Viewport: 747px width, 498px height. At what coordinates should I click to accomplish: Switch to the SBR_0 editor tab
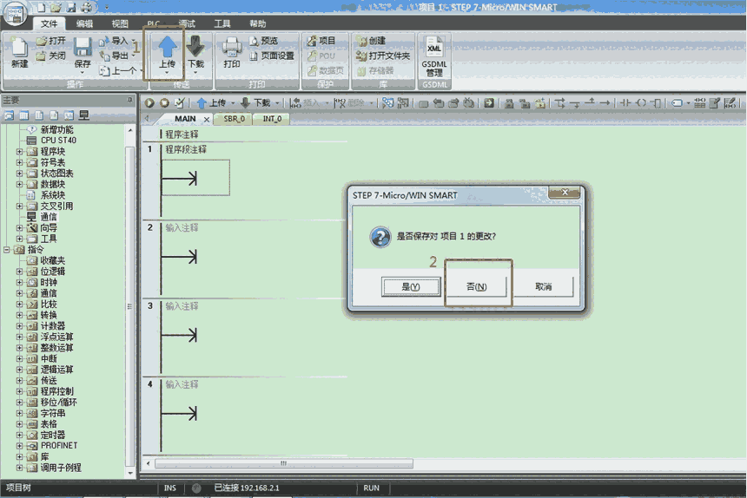click(234, 119)
